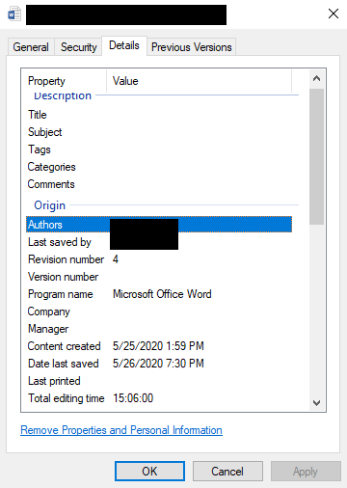Select the Company property row
347x488 pixels.
pyautogui.click(x=159, y=312)
